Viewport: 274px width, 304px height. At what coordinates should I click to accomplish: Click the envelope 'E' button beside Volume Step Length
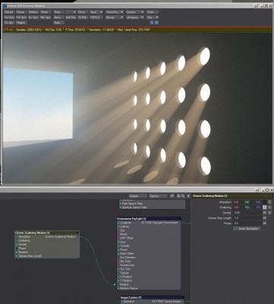coord(264,218)
